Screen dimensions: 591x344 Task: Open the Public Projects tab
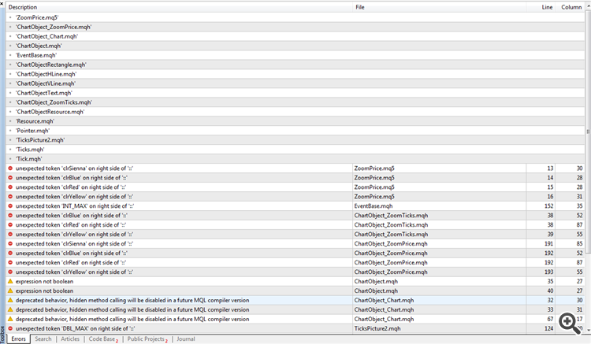pos(146,338)
